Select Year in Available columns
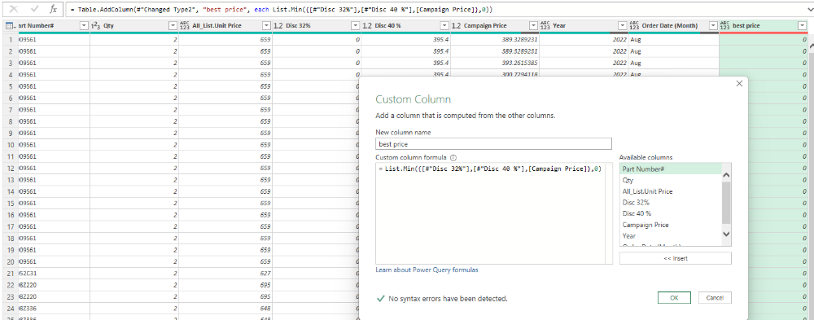814x320 pixels. click(x=671, y=236)
